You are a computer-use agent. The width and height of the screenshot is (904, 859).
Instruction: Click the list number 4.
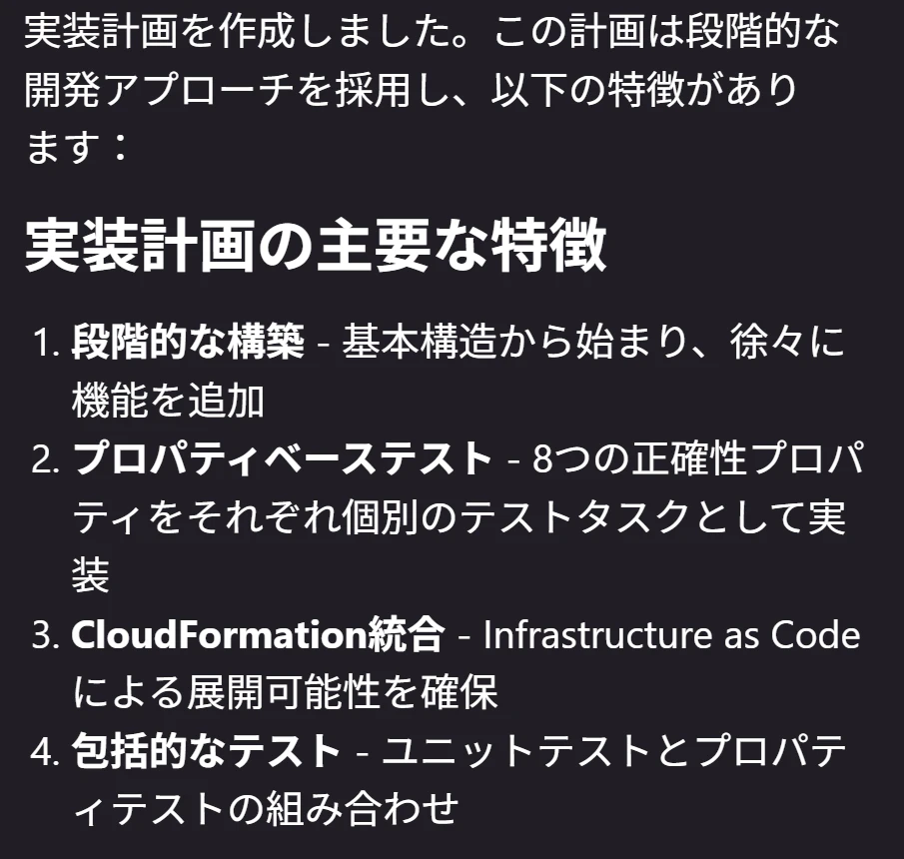tap(46, 751)
